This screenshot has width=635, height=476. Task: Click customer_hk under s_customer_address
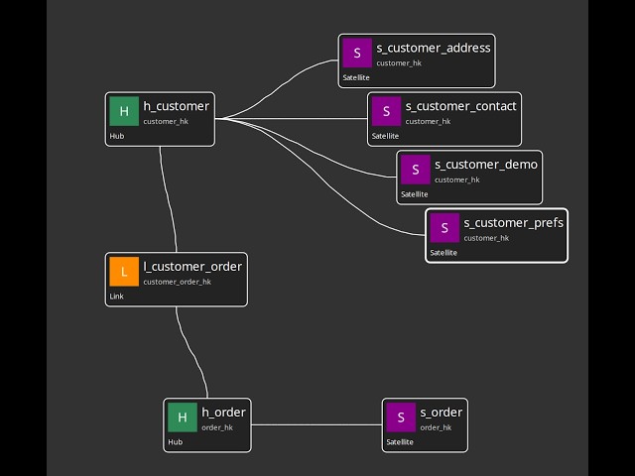click(x=399, y=63)
